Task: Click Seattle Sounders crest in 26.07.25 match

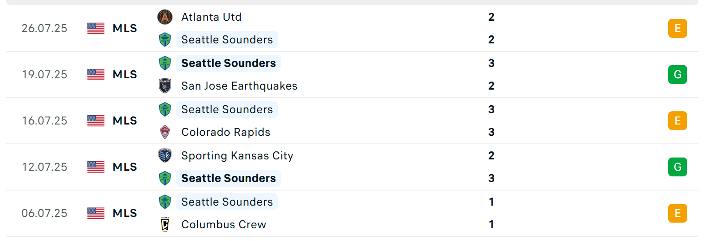Action: (x=165, y=40)
